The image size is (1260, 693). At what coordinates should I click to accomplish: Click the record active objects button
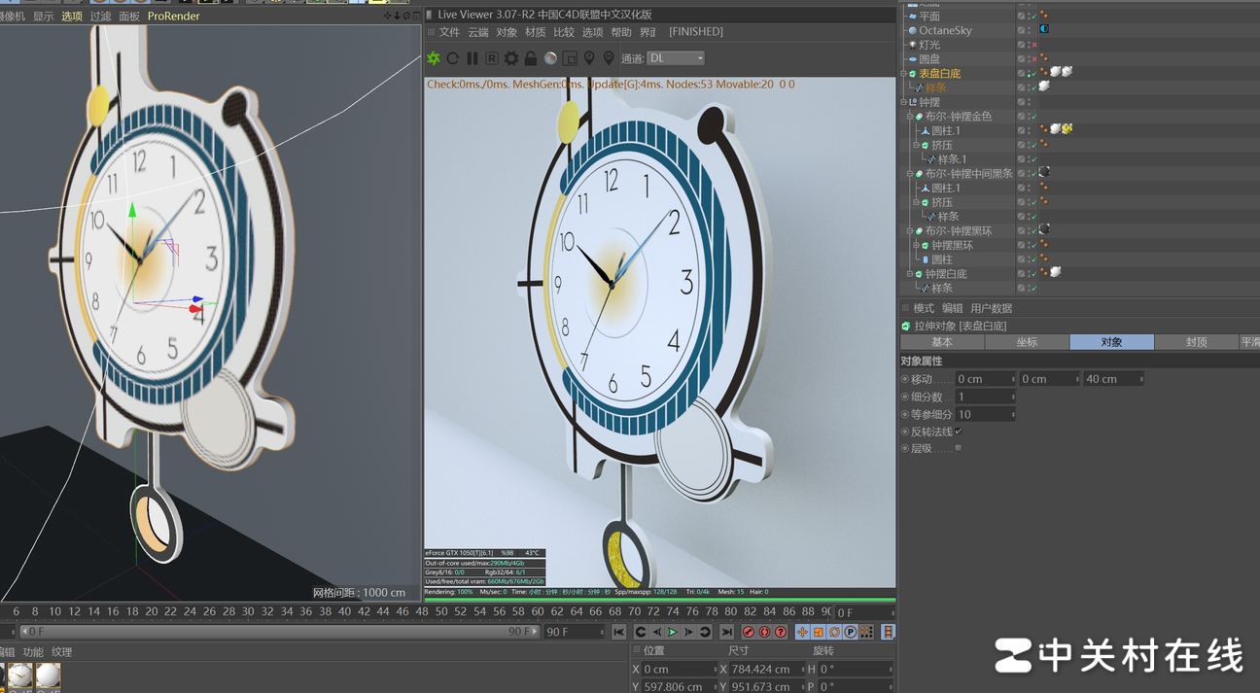(748, 632)
